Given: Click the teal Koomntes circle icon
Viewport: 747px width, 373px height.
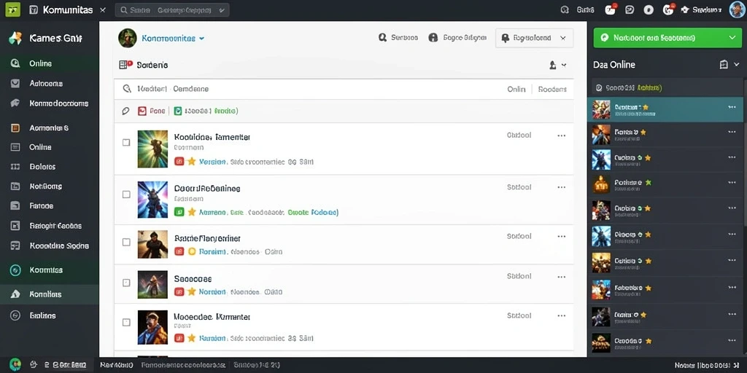Looking at the screenshot, I should 15,270.
